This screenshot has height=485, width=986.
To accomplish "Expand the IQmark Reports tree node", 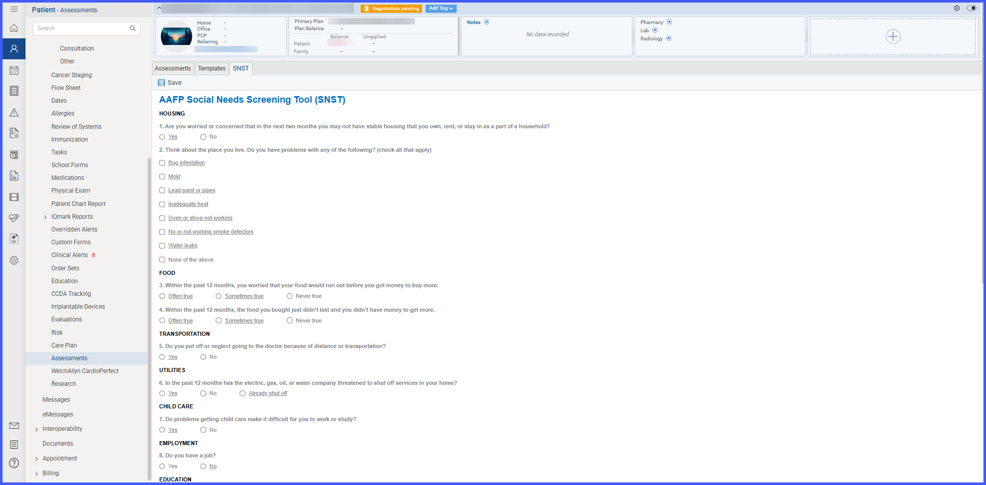I will [x=45, y=217].
